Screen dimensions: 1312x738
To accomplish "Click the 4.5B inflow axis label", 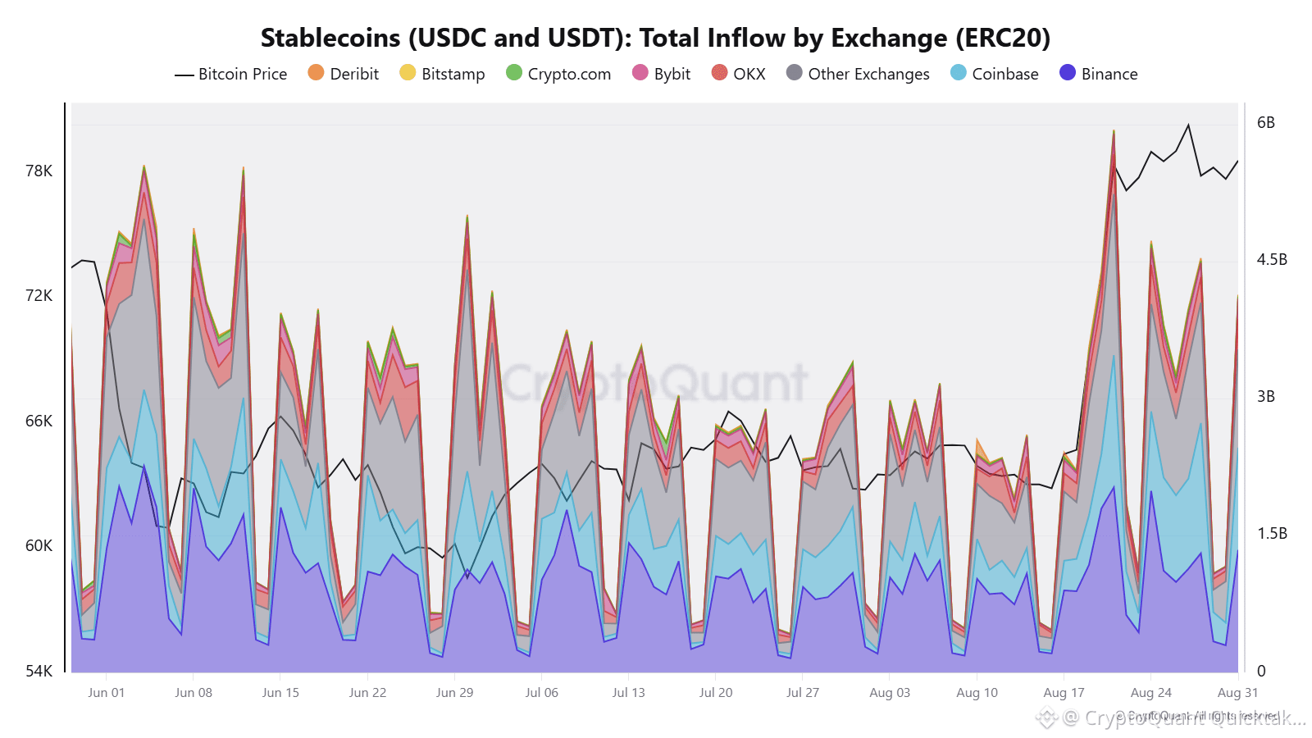I will [x=1272, y=260].
